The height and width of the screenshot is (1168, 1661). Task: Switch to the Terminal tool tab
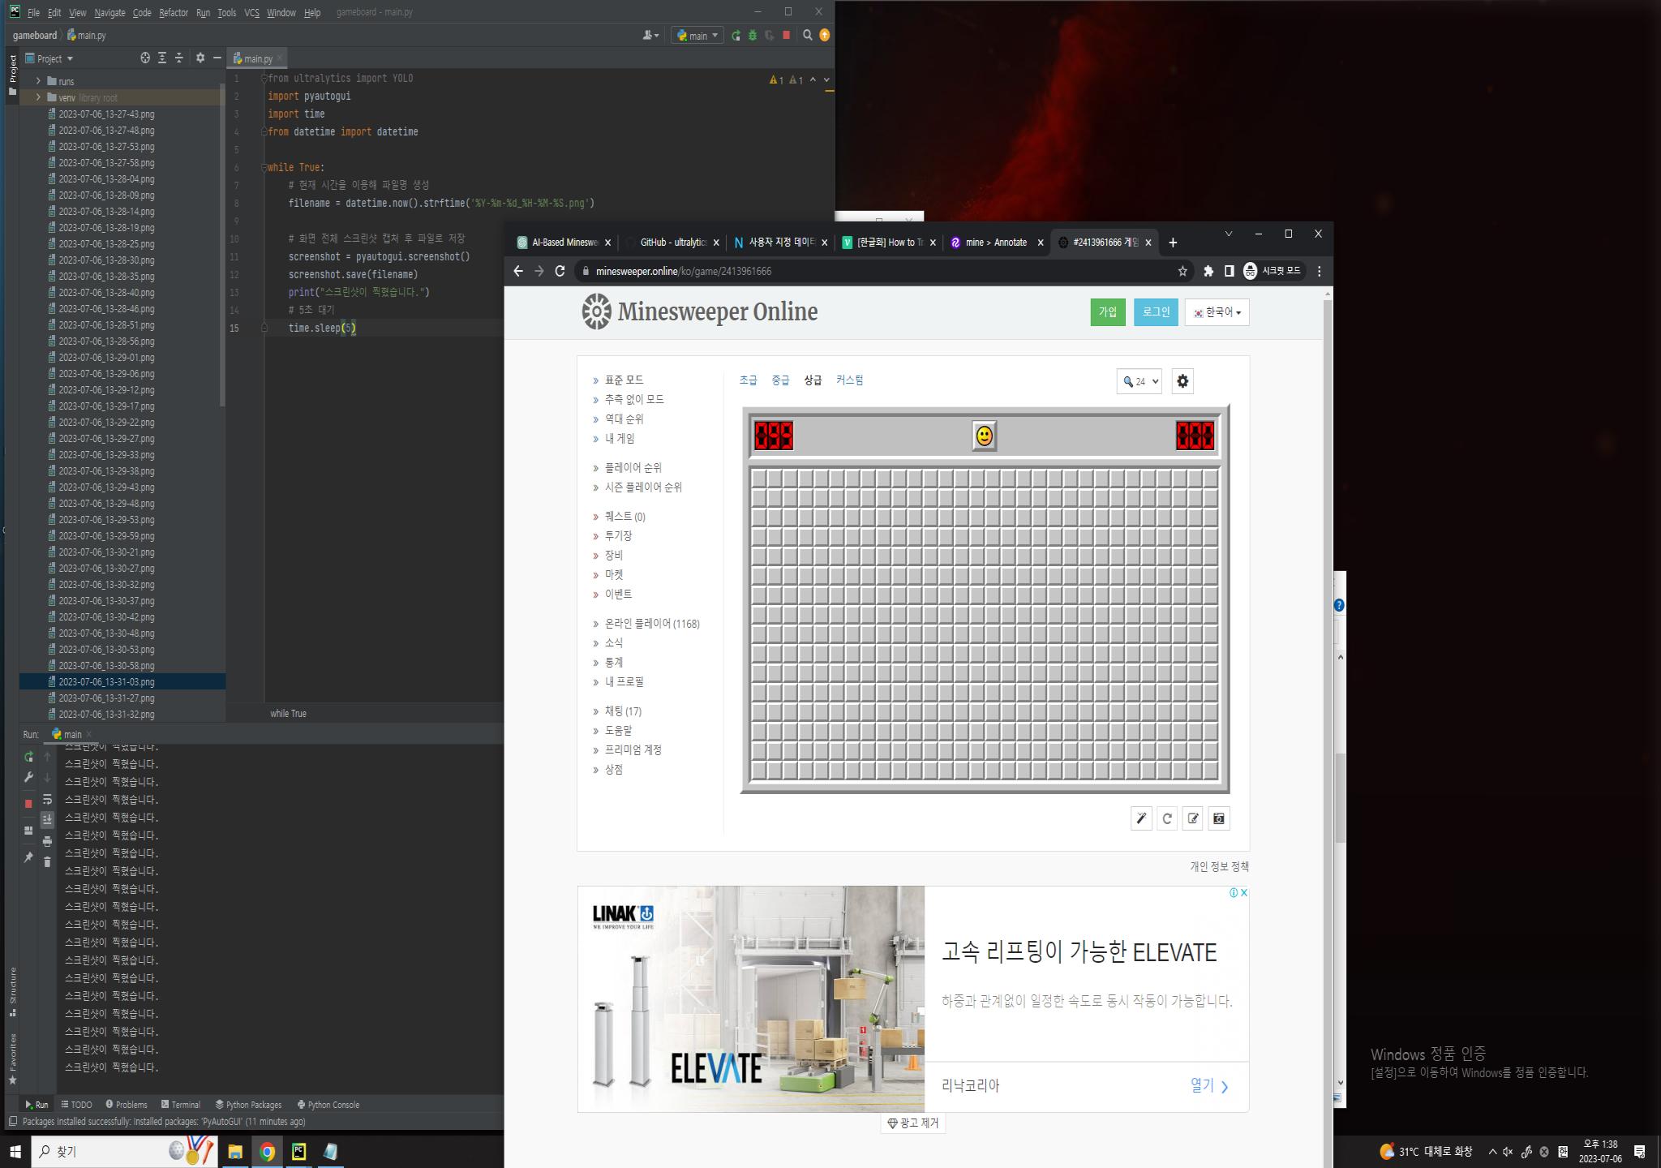(180, 1105)
